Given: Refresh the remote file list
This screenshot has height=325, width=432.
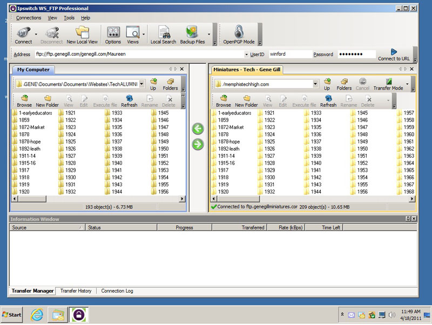Looking at the screenshot, I should click(x=328, y=101).
